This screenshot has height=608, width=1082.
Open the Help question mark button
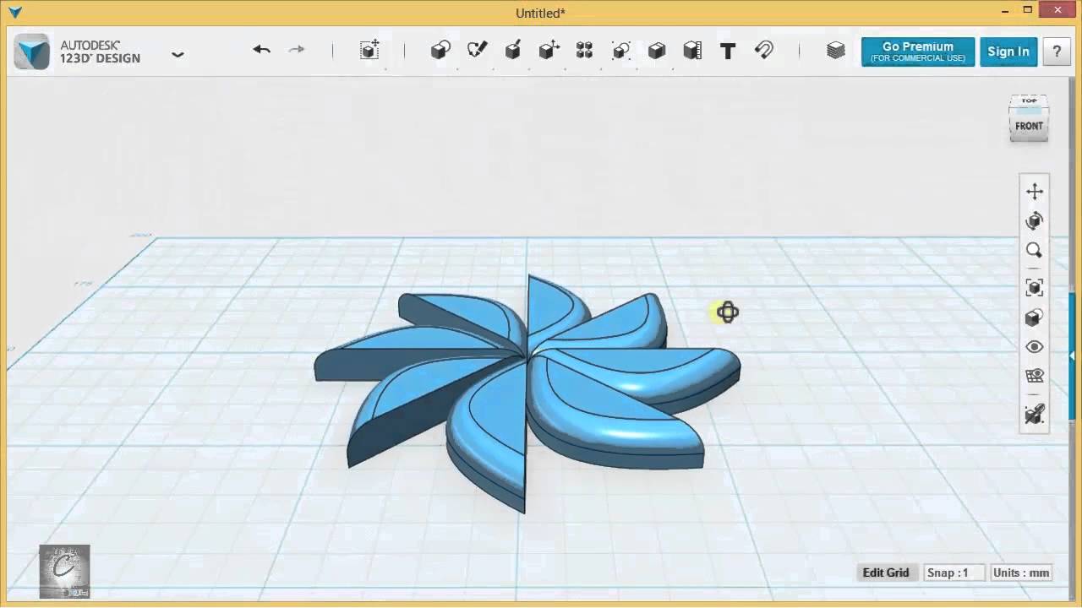pyautogui.click(x=1057, y=52)
